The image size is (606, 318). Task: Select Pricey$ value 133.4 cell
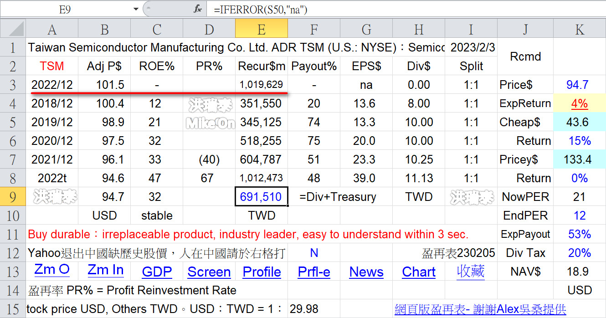[580, 159]
